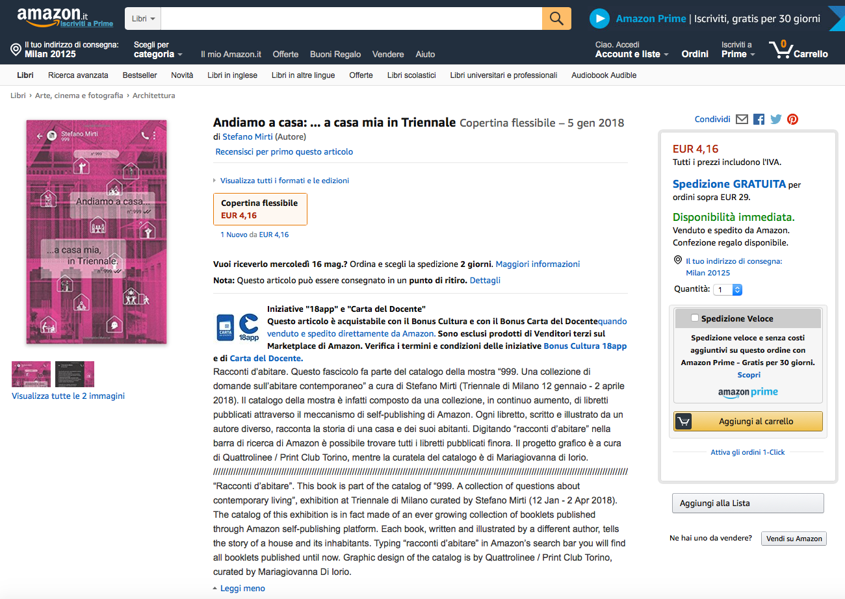Screen dimensions: 845x599
Task: Select the second book thumbnail image
Action: [x=75, y=374]
